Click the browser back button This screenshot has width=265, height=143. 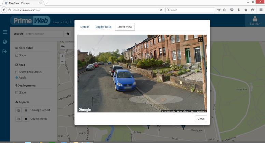click(x=4, y=10)
